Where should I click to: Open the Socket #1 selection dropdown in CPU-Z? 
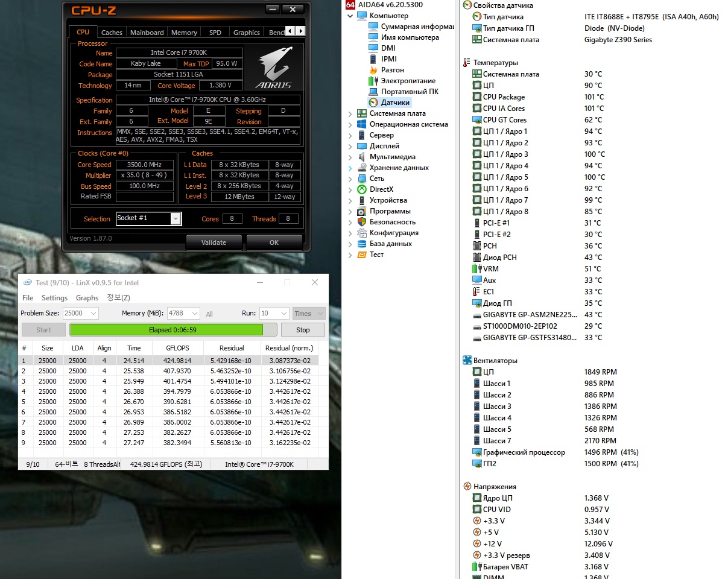(176, 218)
